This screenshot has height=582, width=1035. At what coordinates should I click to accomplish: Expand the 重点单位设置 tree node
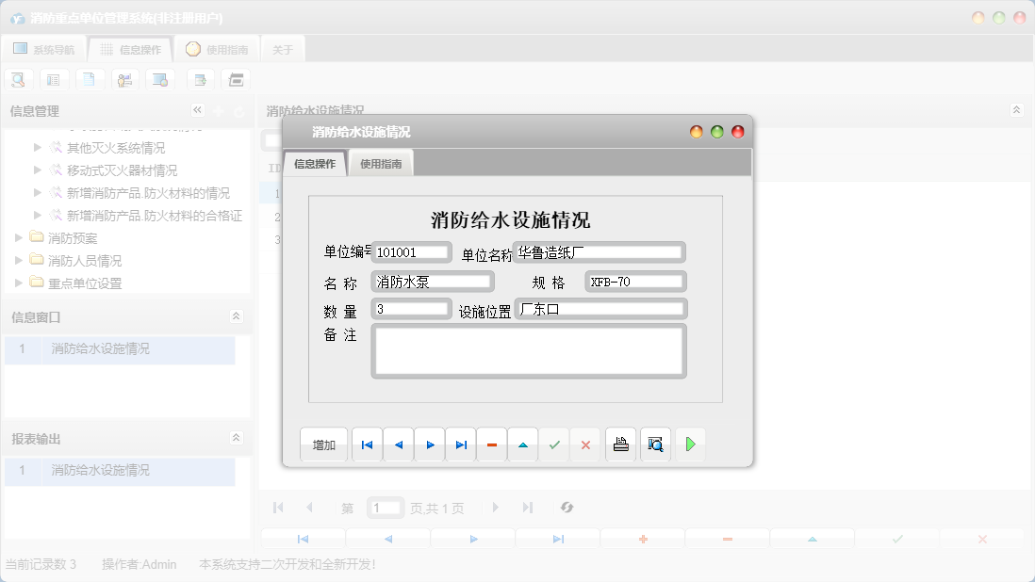(x=21, y=283)
